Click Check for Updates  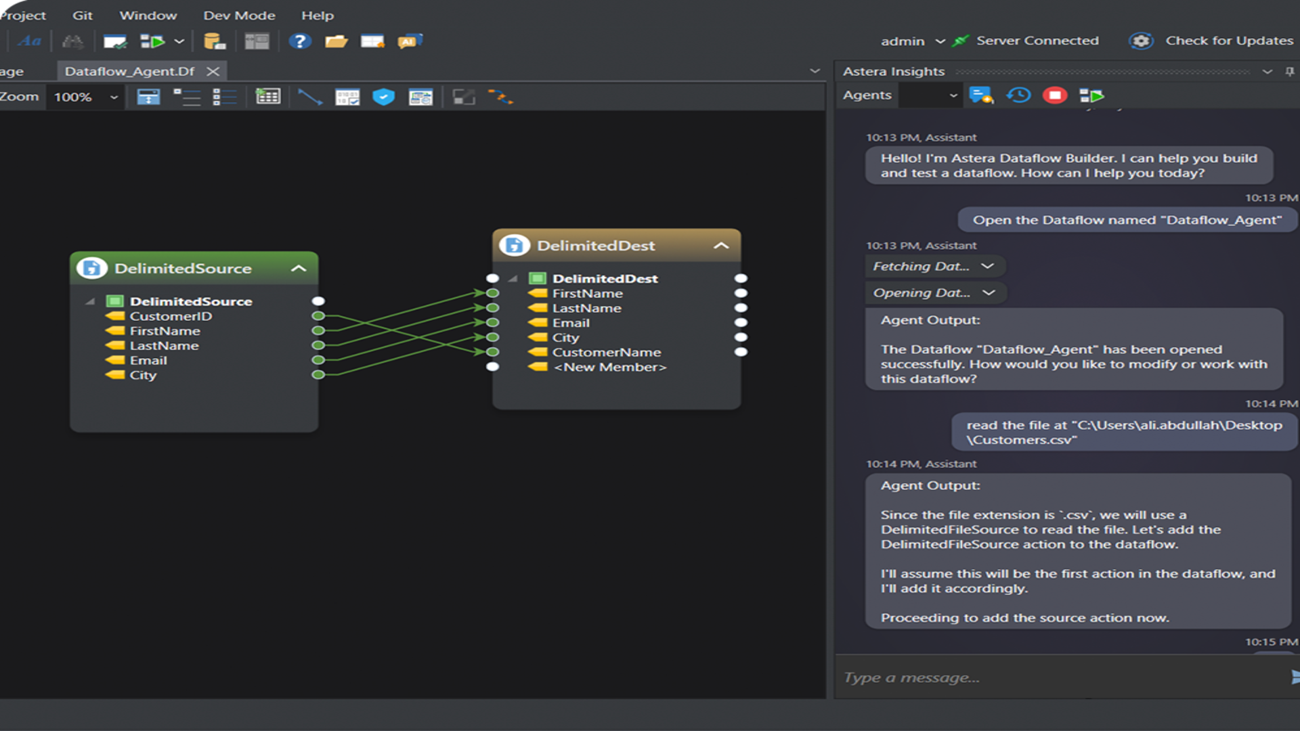pyautogui.click(x=1229, y=41)
